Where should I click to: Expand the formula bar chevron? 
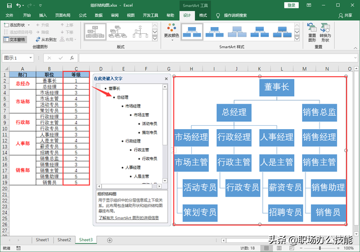coord(355,58)
